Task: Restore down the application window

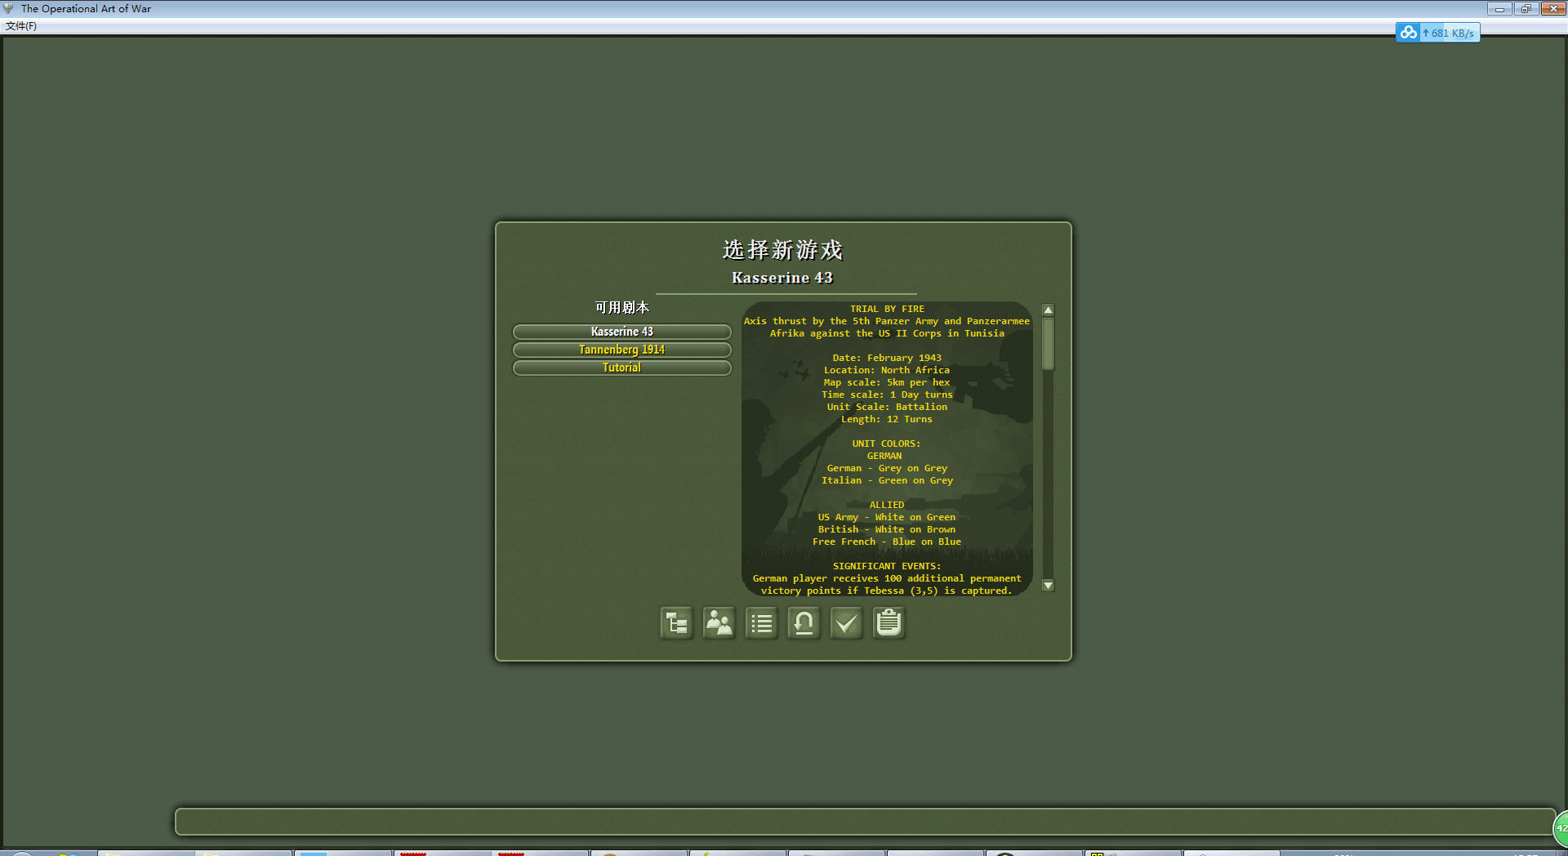Action: click(1526, 9)
